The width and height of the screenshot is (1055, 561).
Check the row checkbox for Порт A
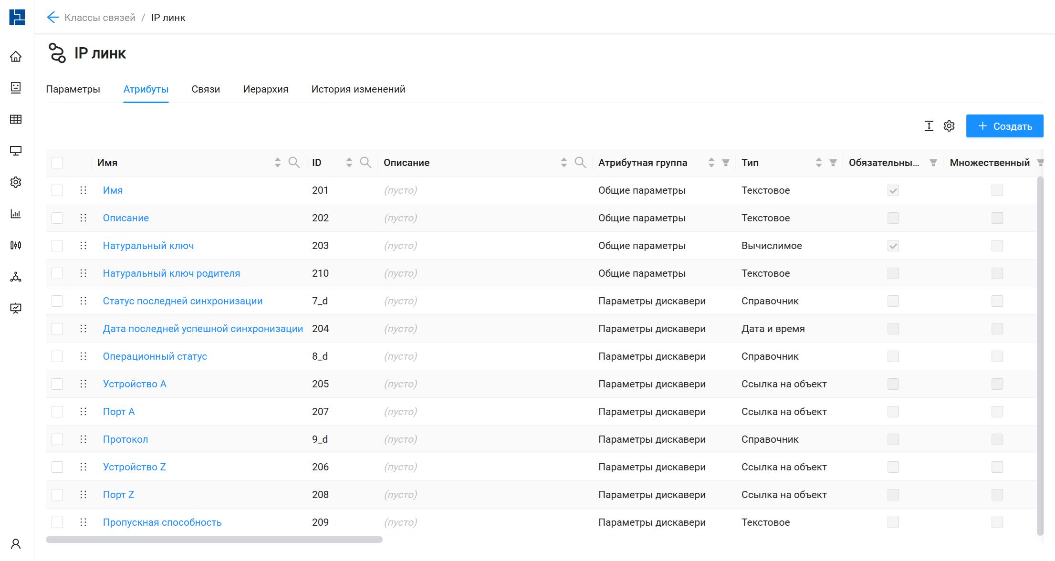pos(57,412)
